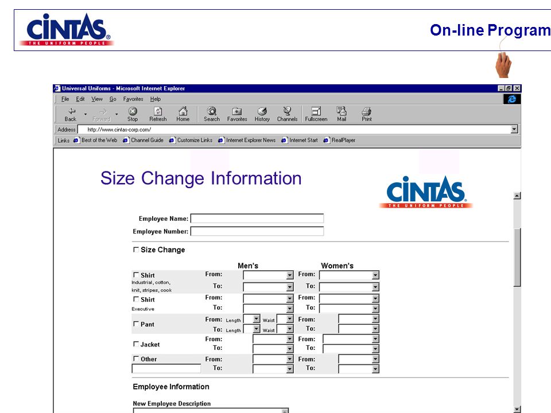Click the Best of the Web link text
The image size is (551, 413).
point(99,140)
